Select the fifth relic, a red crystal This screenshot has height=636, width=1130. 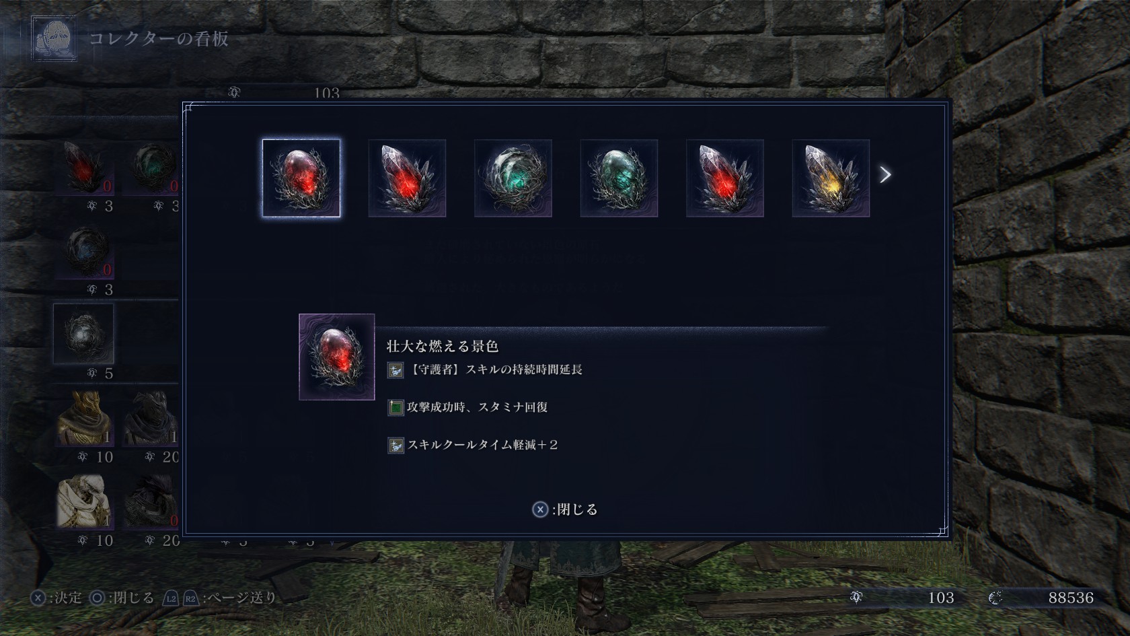pyautogui.click(x=725, y=178)
